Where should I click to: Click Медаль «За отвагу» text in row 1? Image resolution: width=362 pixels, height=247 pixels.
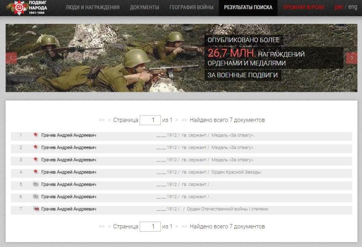pyautogui.click(x=233, y=135)
